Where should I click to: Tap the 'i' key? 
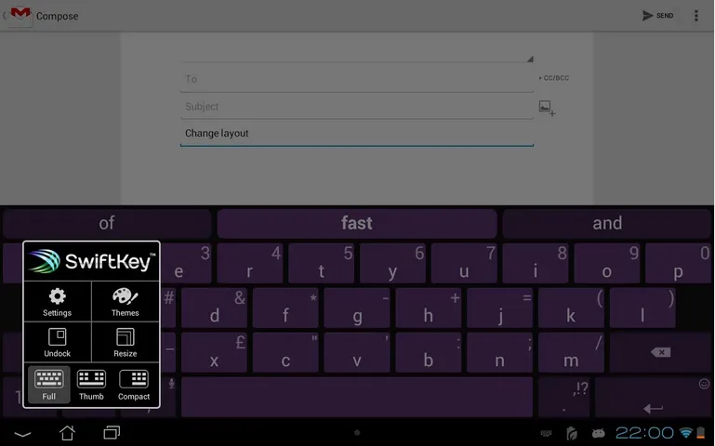click(536, 263)
